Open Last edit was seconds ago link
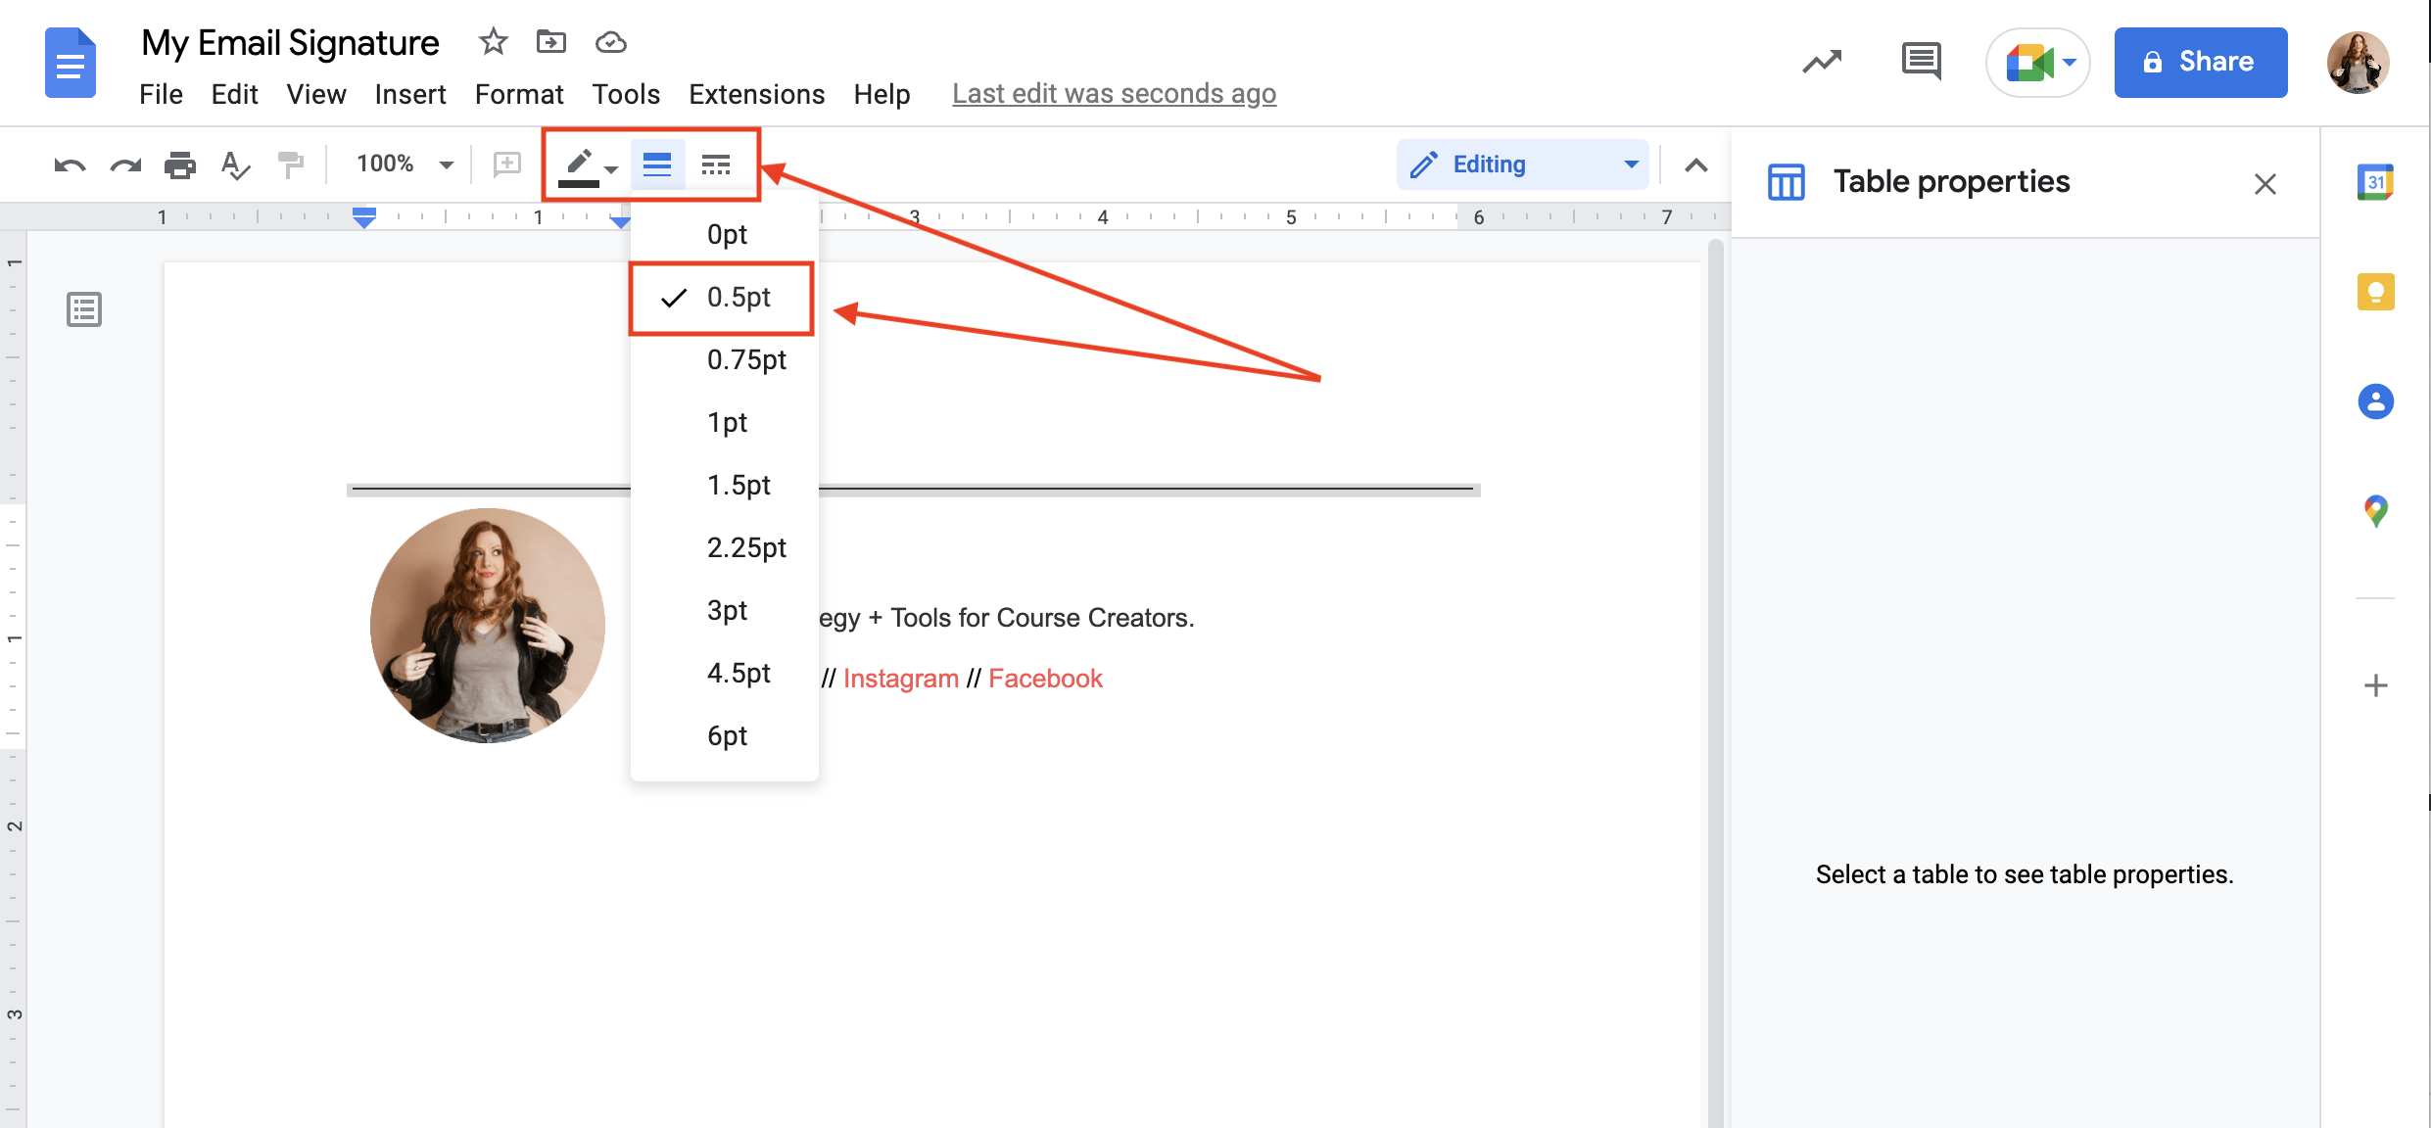Viewport: 2431px width, 1128px height. 1114,94
